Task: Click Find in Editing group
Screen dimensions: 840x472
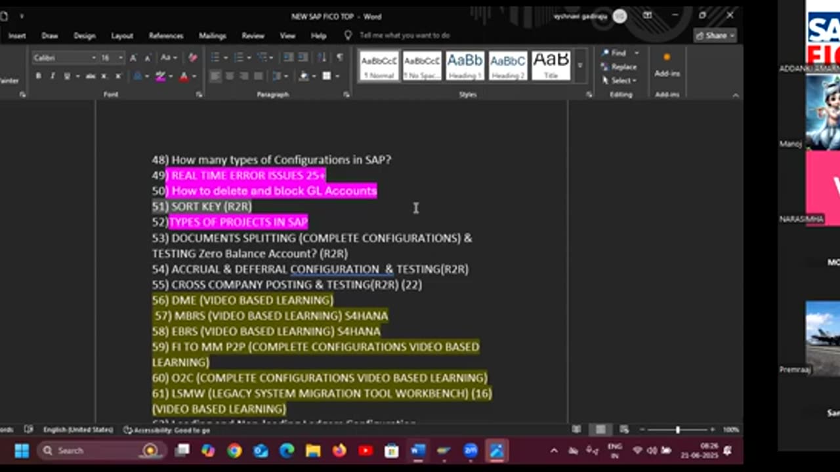Action: tap(614, 52)
